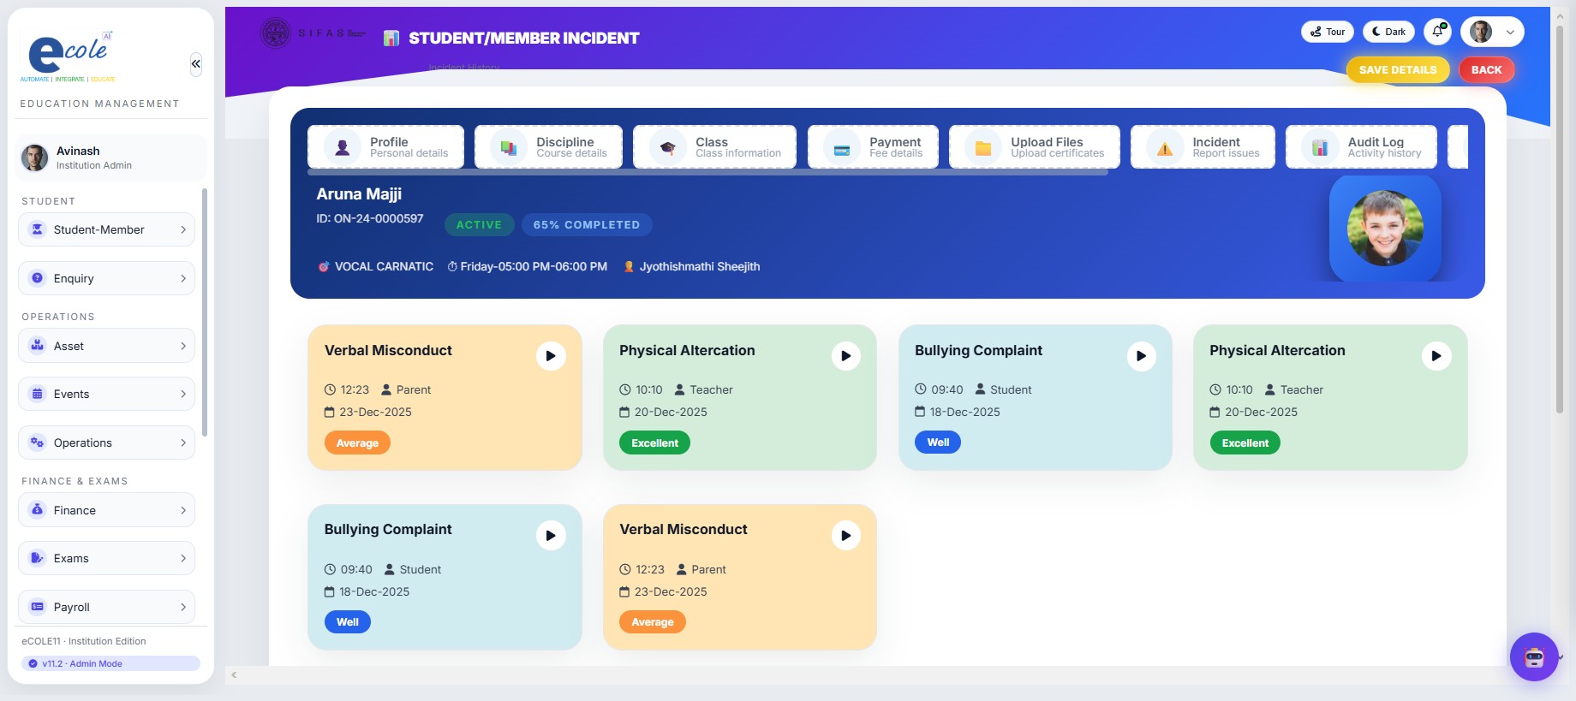Image resolution: width=1576 pixels, height=701 pixels.
Task: Click the Student-Member sidebar icon
Action: pos(37,229)
